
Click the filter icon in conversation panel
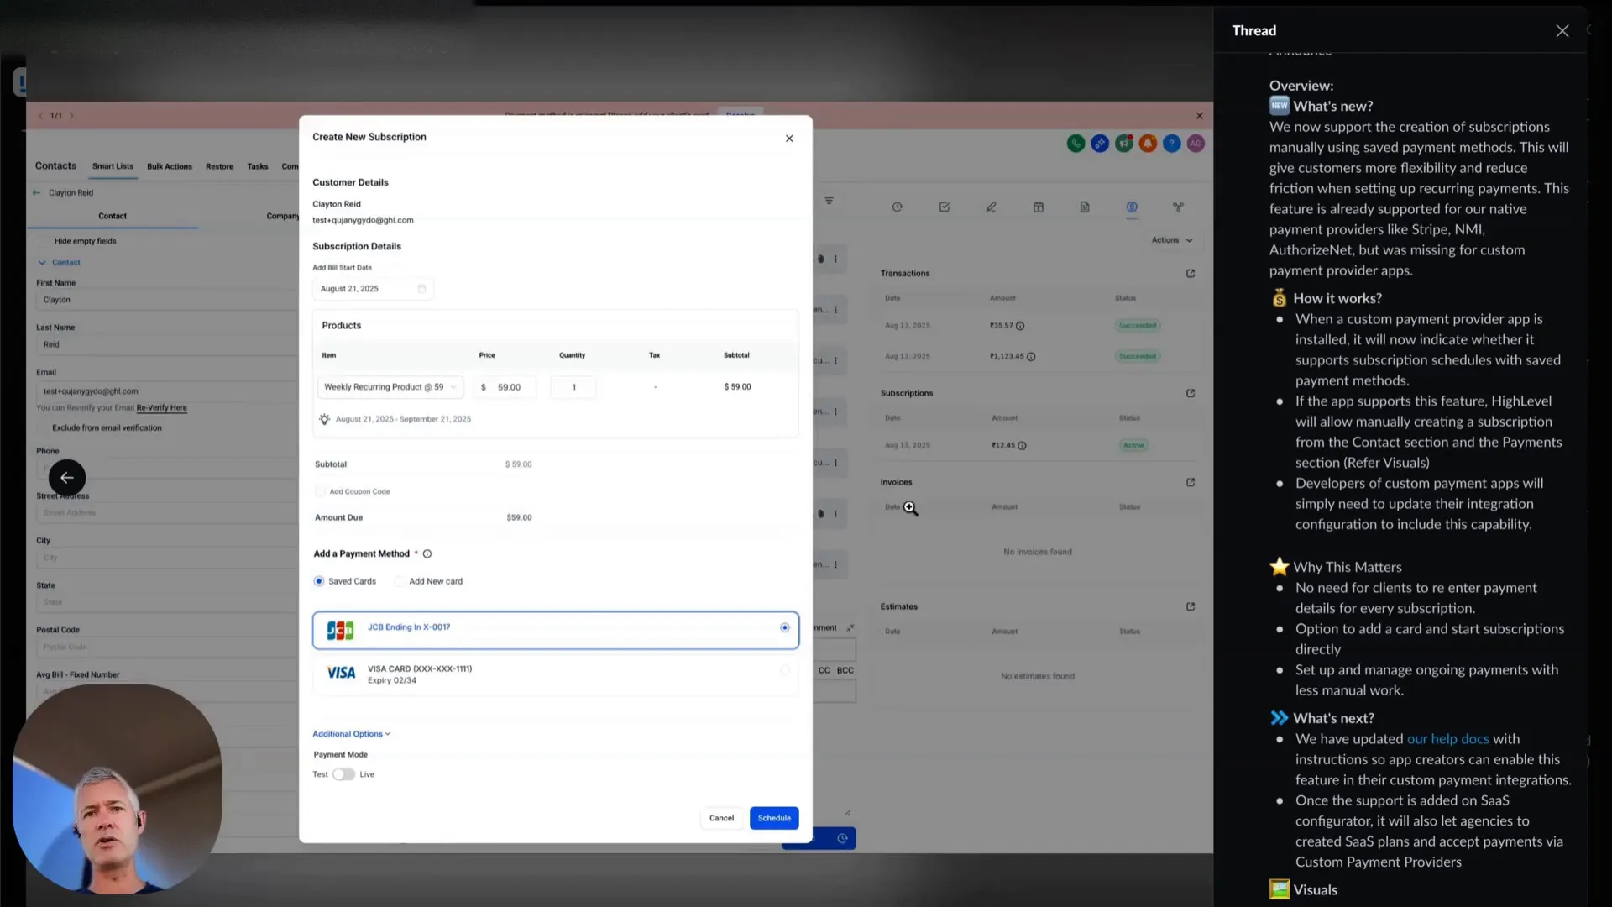[x=830, y=201]
